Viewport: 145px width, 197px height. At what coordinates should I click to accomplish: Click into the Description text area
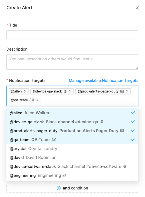pyautogui.click(x=72, y=62)
